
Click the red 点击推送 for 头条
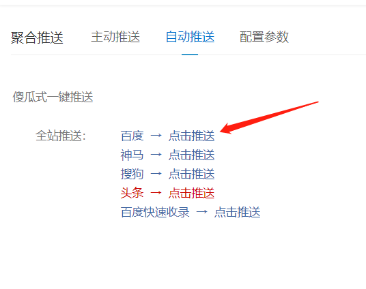191,193
